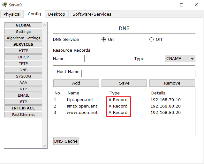Click the Name column header

point(87,93)
